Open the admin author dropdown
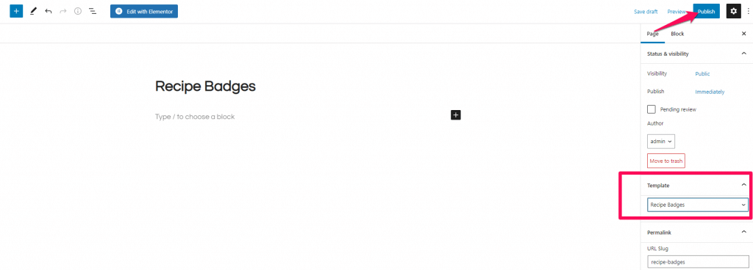This screenshot has height=270, width=753. [661, 141]
